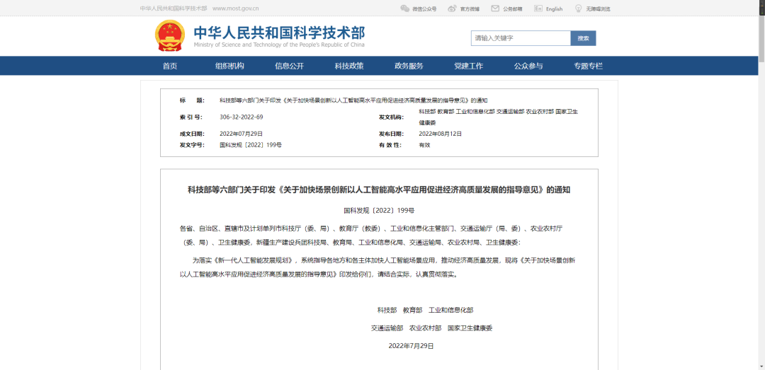Open the 公众参与 navigation item
Image resolution: width=765 pixels, height=370 pixels.
(x=528, y=67)
